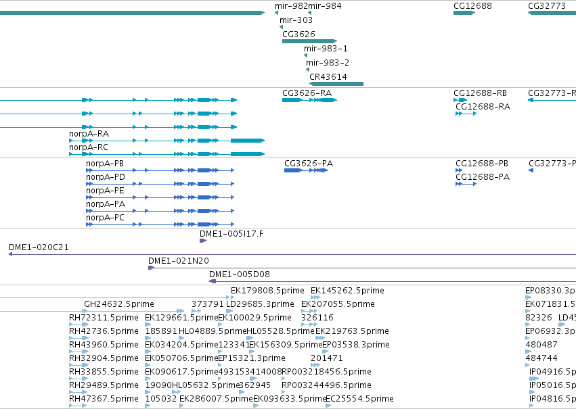This screenshot has width=576, height=409.
Task: Click the HL05632.5prime label
Action: pyautogui.click(x=206, y=386)
